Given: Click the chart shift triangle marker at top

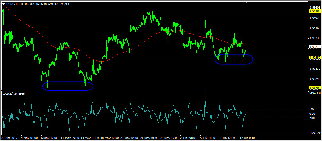Looking at the screenshot, I should [247, 2].
